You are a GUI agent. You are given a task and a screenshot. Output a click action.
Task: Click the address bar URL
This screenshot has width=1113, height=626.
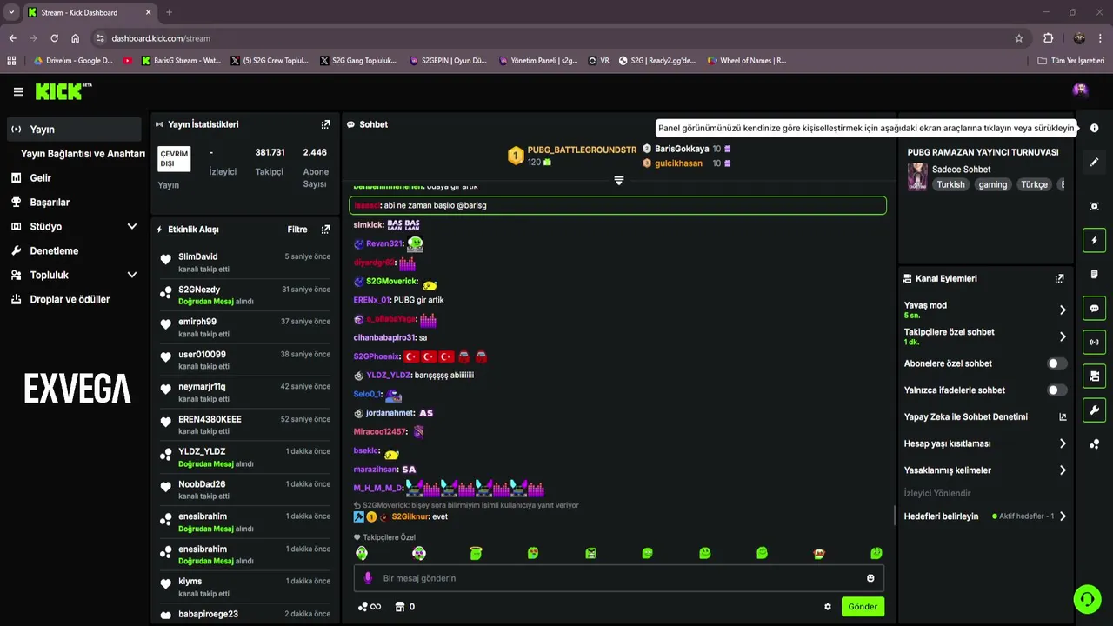tap(161, 38)
